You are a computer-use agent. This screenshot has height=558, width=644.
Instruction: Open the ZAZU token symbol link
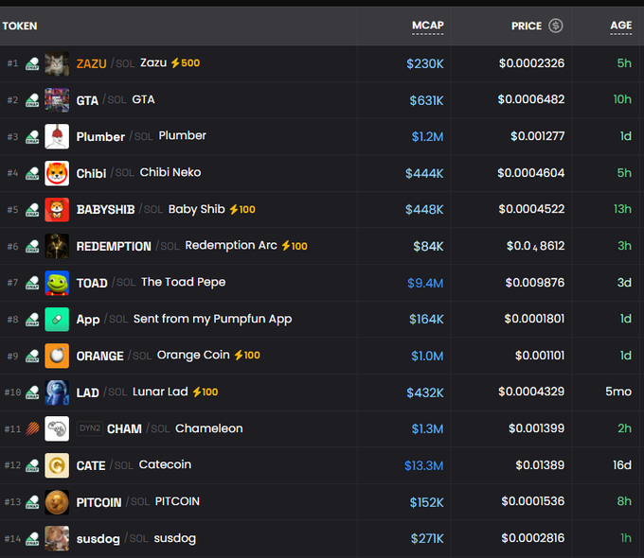(x=91, y=64)
